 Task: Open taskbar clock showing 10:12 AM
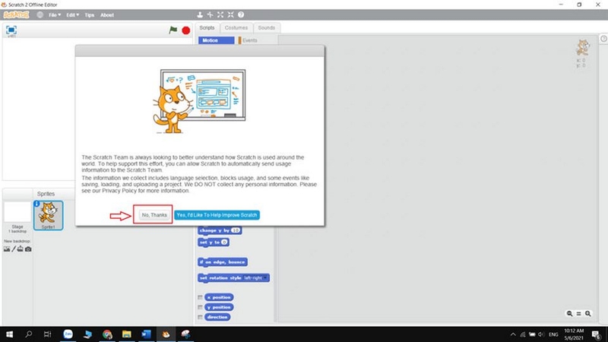(574, 334)
